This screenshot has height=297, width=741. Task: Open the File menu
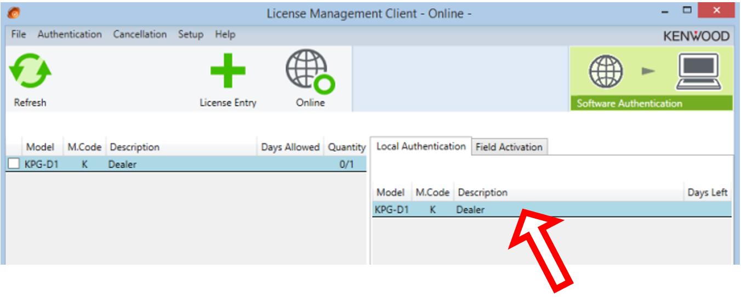pos(19,34)
